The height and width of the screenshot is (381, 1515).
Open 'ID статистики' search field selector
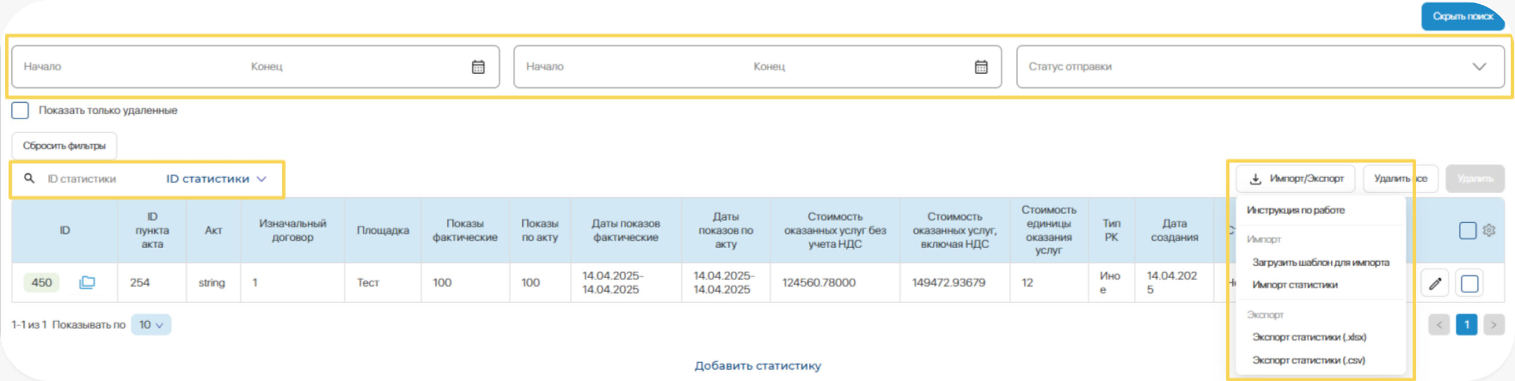216,179
